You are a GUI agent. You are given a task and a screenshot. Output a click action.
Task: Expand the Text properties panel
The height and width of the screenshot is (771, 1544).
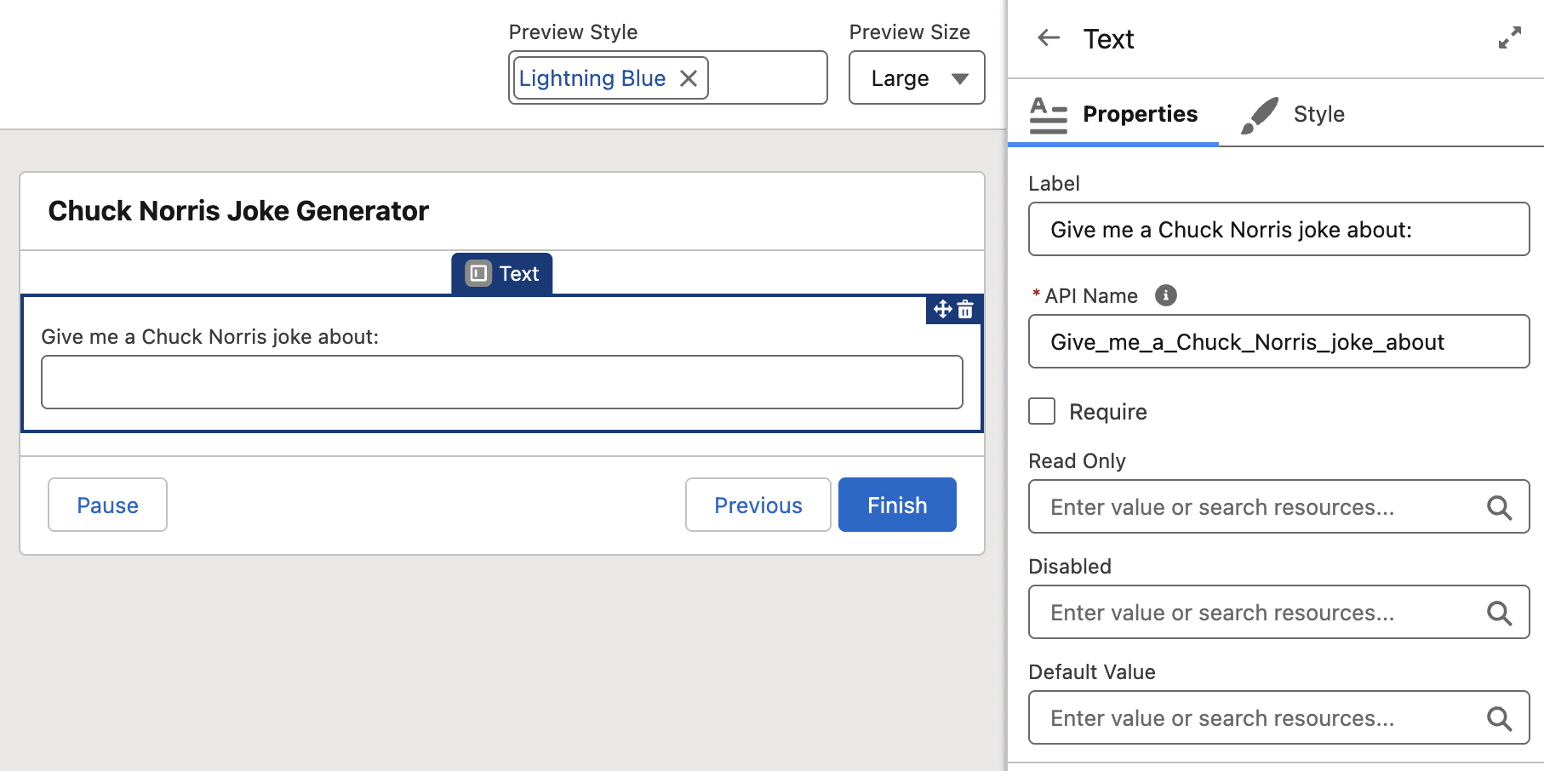(x=1509, y=38)
